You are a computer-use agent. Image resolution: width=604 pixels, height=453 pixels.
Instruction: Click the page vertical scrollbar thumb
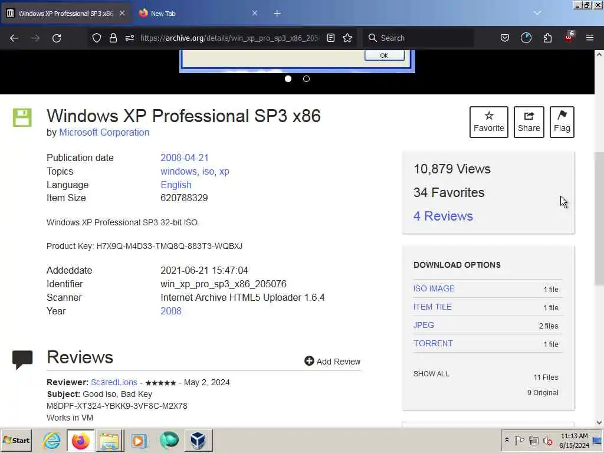(x=599, y=219)
